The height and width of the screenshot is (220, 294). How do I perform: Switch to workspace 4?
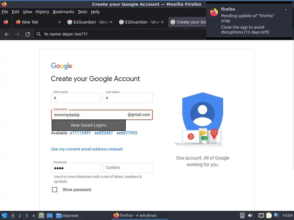click(x=34, y=216)
